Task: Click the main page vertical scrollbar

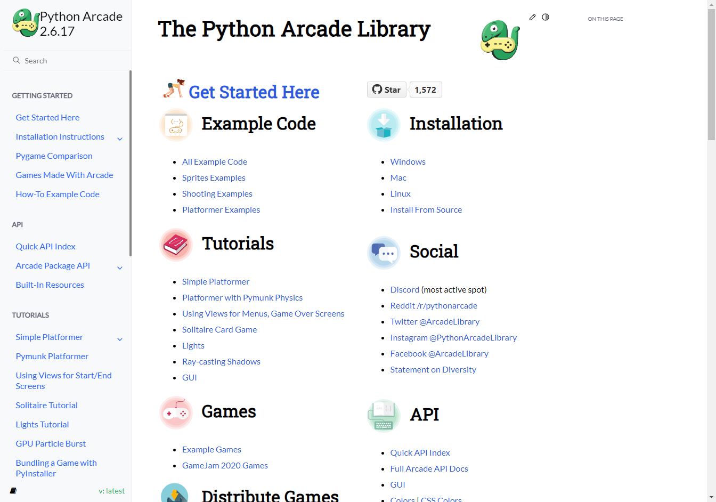Action: click(711, 75)
